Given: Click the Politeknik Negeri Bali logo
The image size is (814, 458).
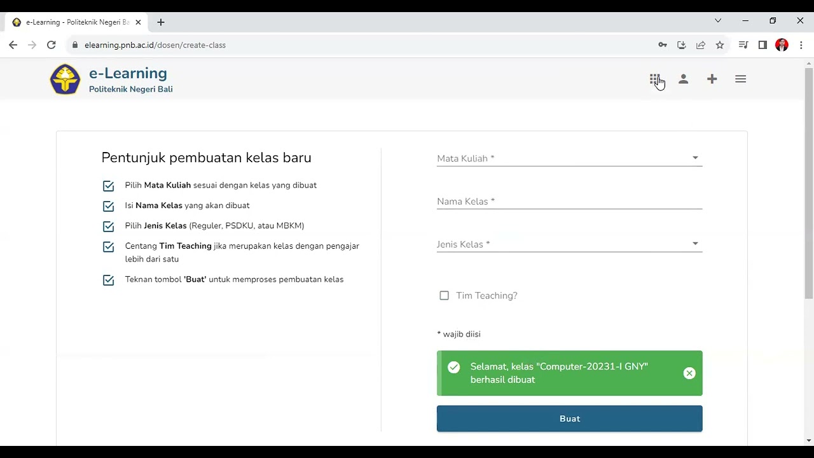Looking at the screenshot, I should coord(65,80).
